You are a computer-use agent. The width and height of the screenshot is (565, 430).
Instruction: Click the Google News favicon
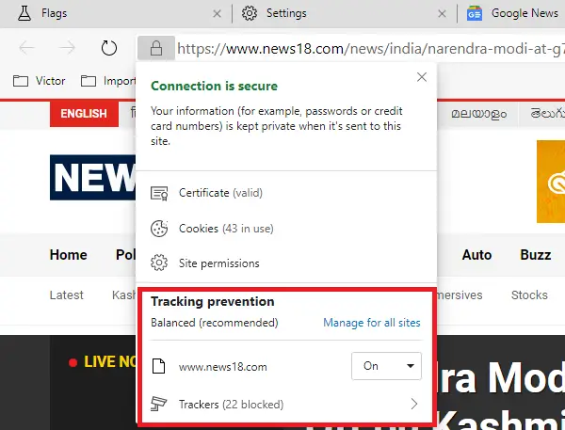tap(475, 14)
